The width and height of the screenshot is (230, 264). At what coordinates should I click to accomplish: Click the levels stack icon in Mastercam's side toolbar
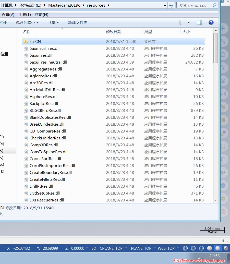pyautogui.click(x=223, y=185)
